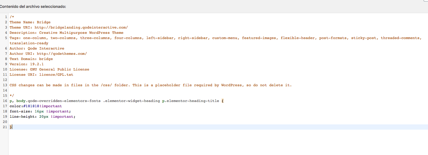428x155 pixels.
Task: Click the 'left-sidebar' tag in Tags line
Action: 160,38
